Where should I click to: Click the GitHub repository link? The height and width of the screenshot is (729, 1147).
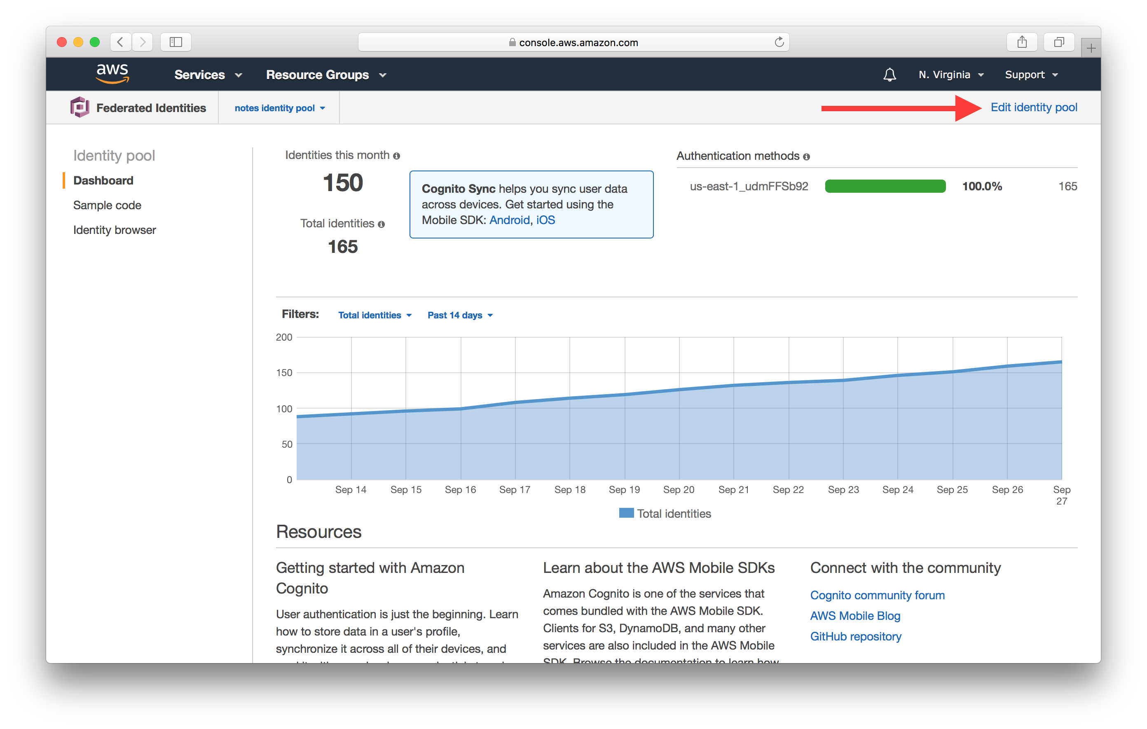[855, 644]
